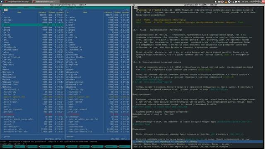
Task: Follow the След. navigation link in lynx
Action: (241, 22)
